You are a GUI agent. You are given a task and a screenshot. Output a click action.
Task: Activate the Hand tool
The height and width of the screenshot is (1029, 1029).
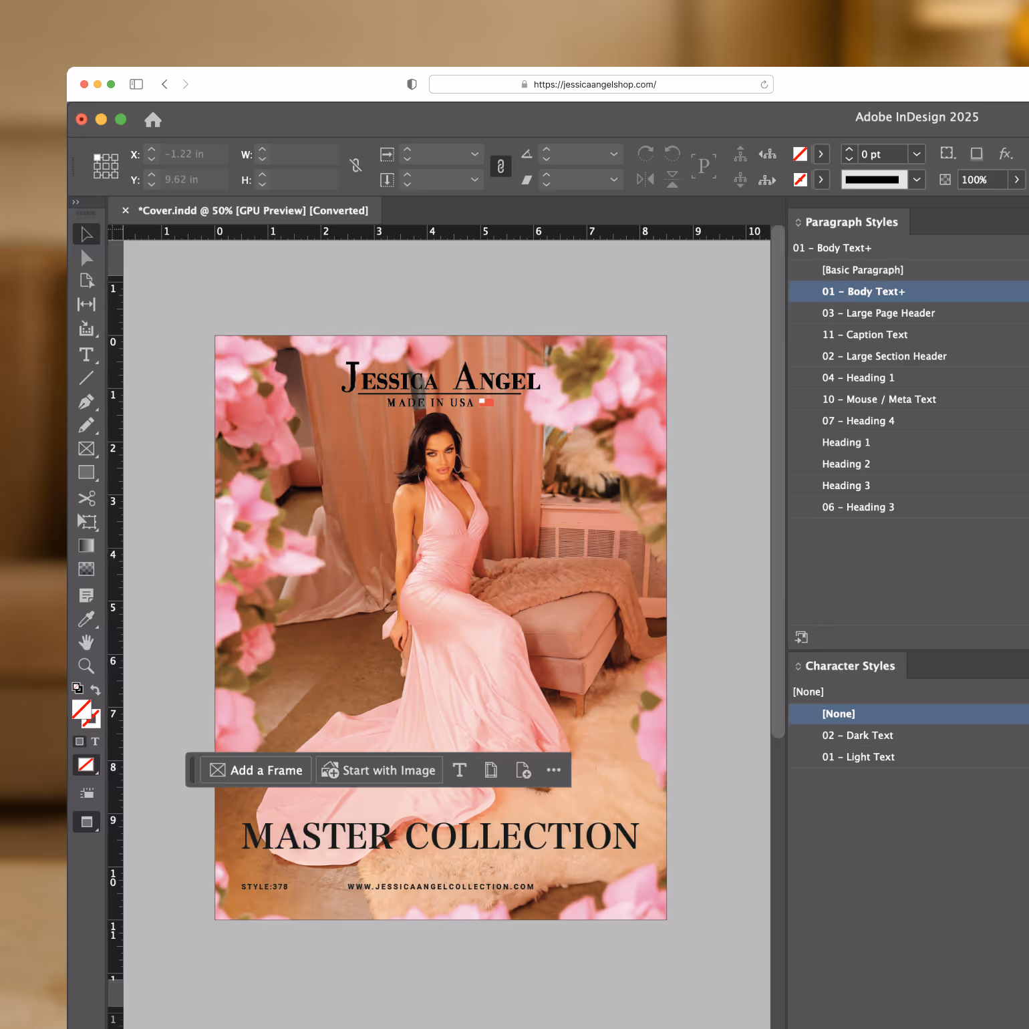coord(86,643)
